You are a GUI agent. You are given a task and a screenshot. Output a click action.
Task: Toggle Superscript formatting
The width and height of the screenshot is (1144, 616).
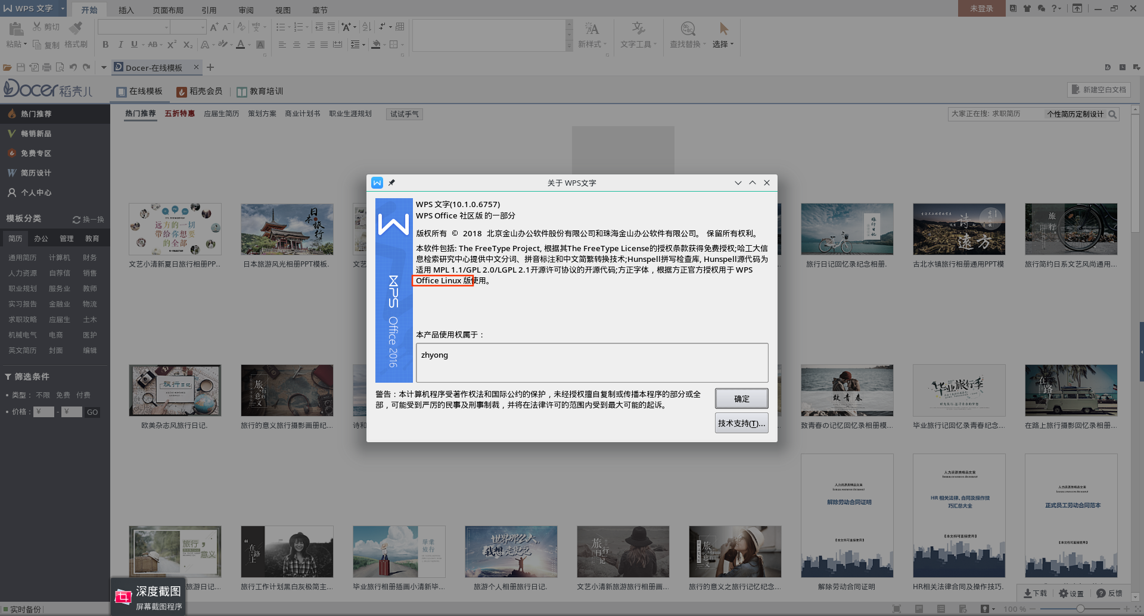coord(172,45)
